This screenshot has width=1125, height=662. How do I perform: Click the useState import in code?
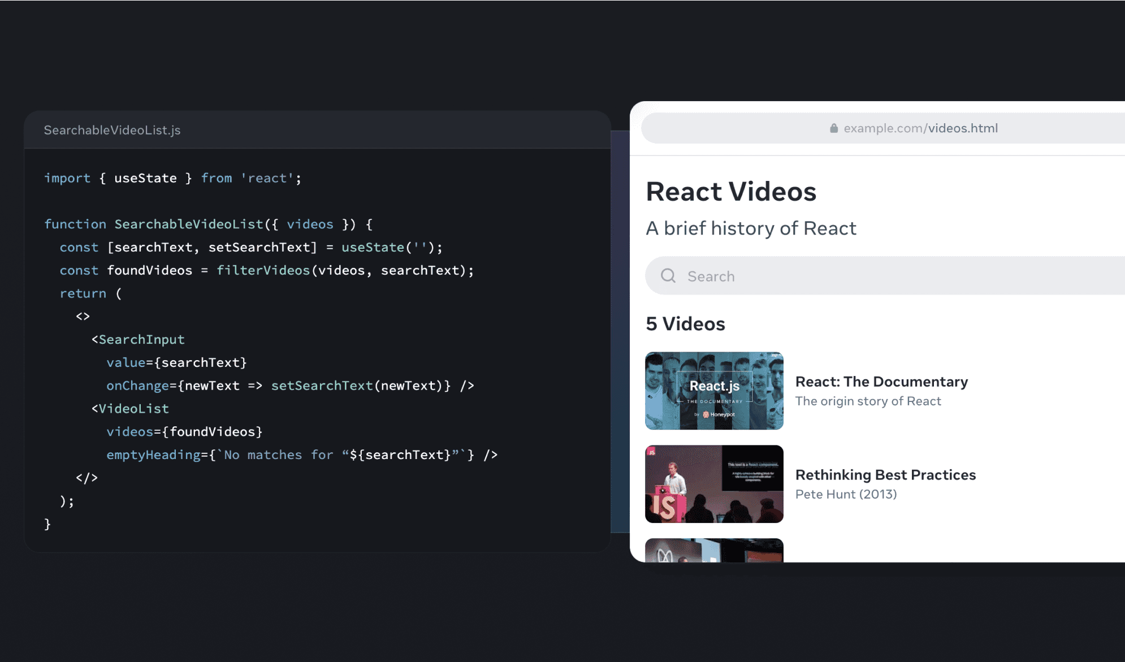(145, 178)
